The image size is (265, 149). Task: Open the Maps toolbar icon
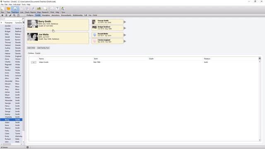[x=39, y=10]
